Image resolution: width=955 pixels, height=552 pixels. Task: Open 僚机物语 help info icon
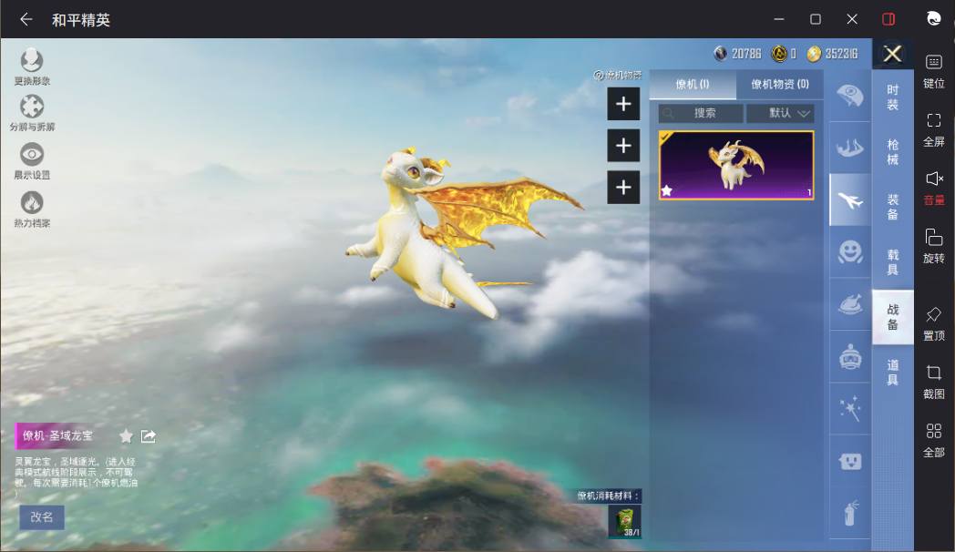599,75
